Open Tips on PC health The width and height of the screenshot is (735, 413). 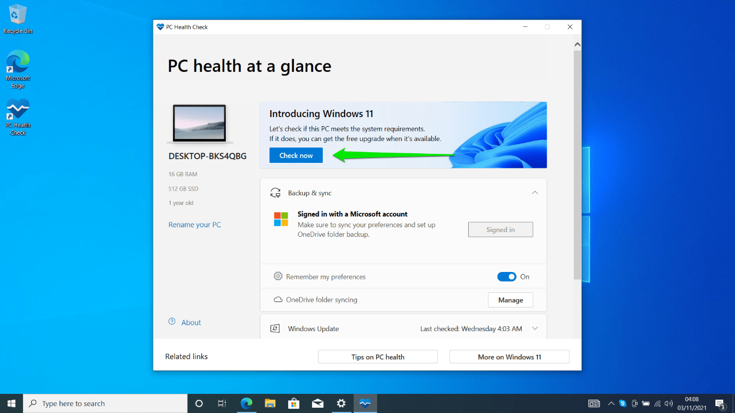pyautogui.click(x=378, y=357)
